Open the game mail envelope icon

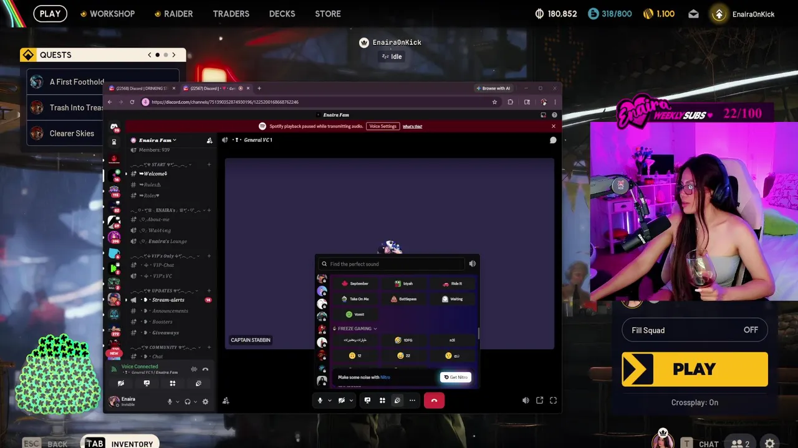693,14
